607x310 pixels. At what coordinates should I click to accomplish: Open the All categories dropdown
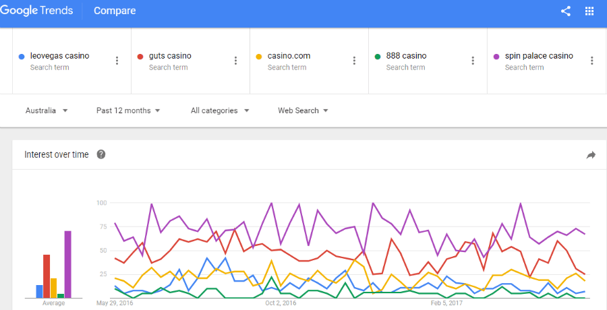click(219, 111)
